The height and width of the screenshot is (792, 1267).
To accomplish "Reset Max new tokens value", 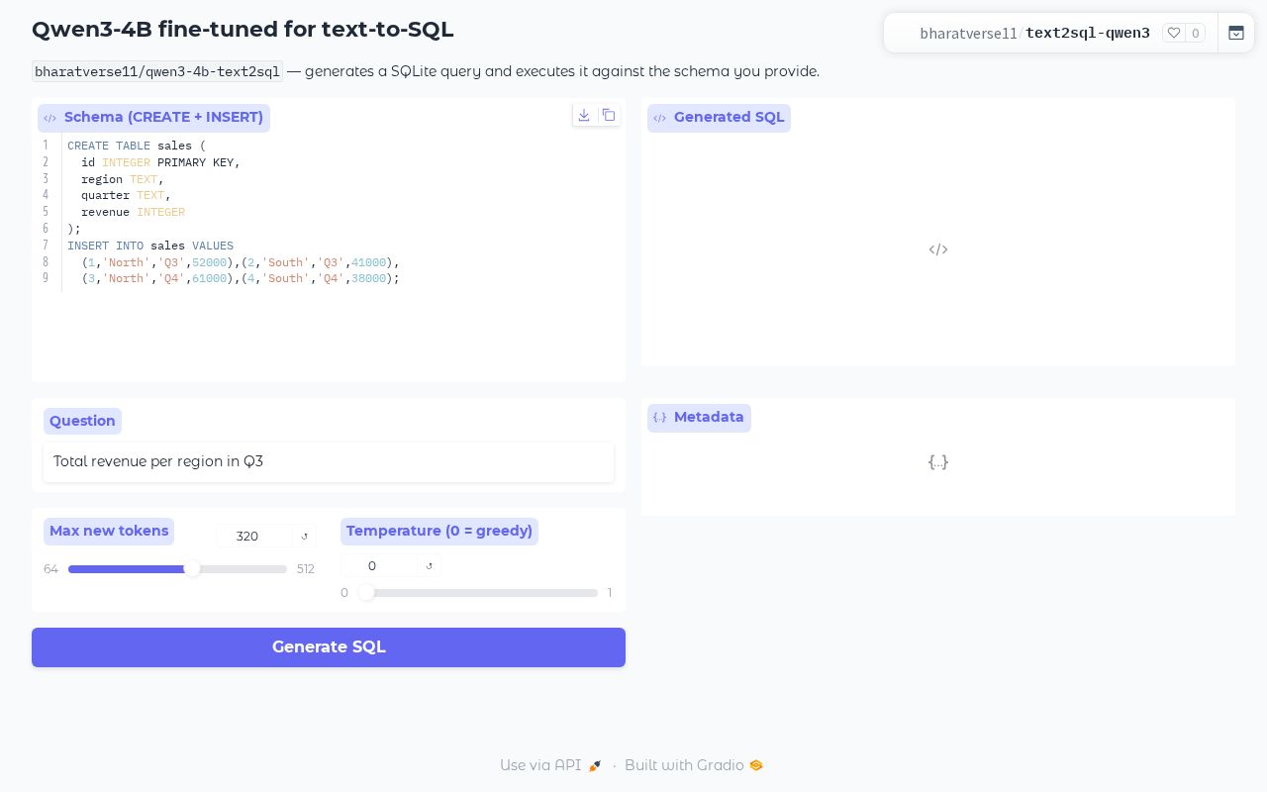I will [x=305, y=537].
